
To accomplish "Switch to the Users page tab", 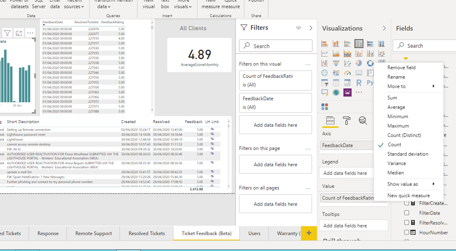I will pos(254,233).
